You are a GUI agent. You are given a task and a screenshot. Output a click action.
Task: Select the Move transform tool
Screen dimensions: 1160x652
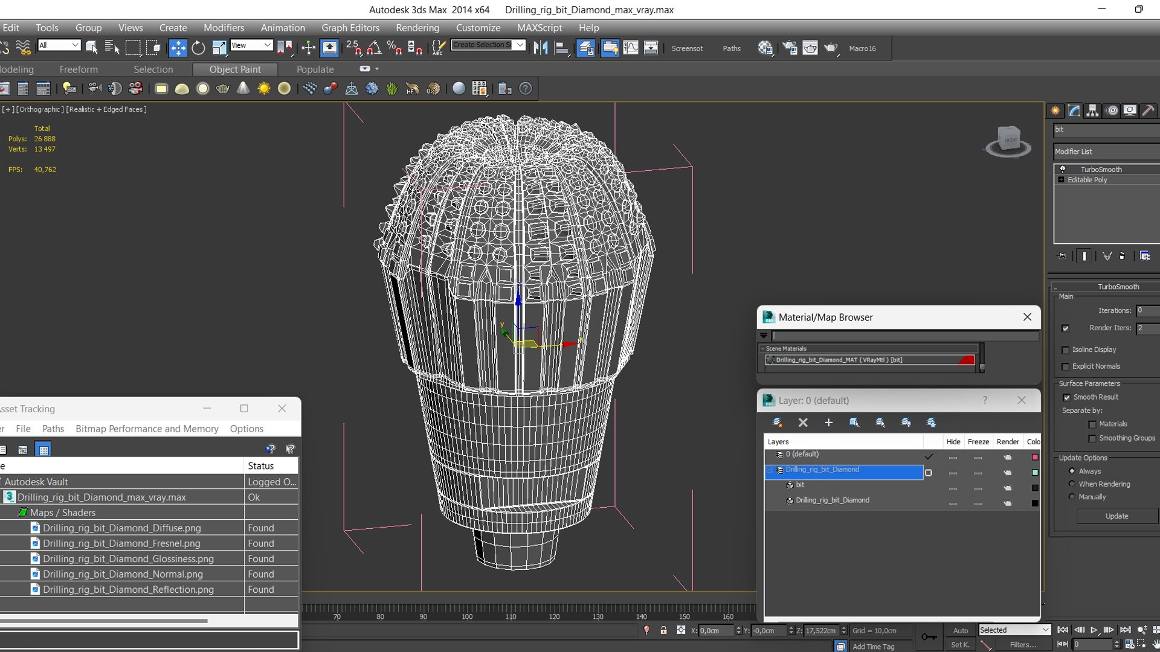[x=178, y=48]
